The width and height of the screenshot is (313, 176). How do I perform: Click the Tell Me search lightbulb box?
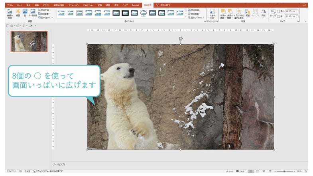163,5
